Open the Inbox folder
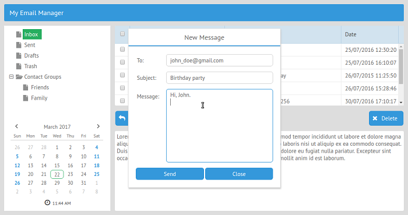Image resolution: width=408 pixels, height=215 pixels. click(x=32, y=34)
